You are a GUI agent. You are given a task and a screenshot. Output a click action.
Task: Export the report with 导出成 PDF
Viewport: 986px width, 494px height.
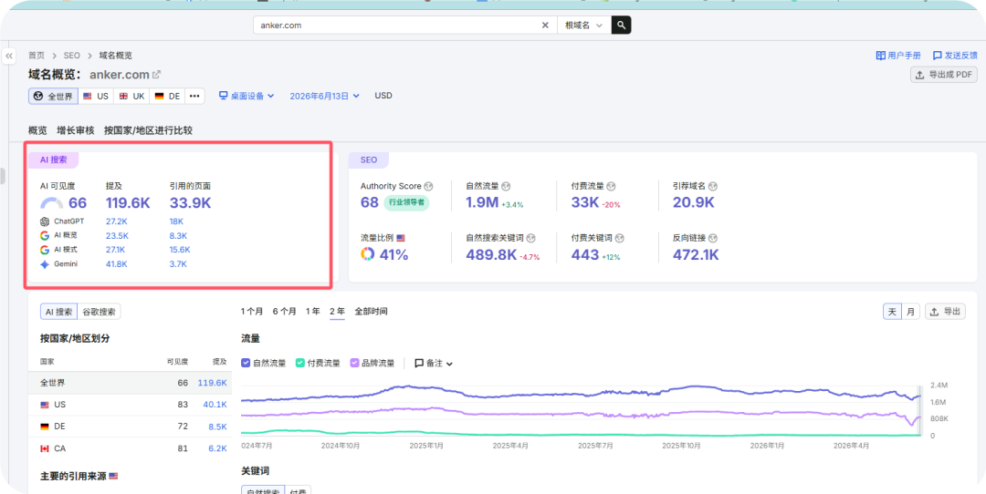coord(944,75)
